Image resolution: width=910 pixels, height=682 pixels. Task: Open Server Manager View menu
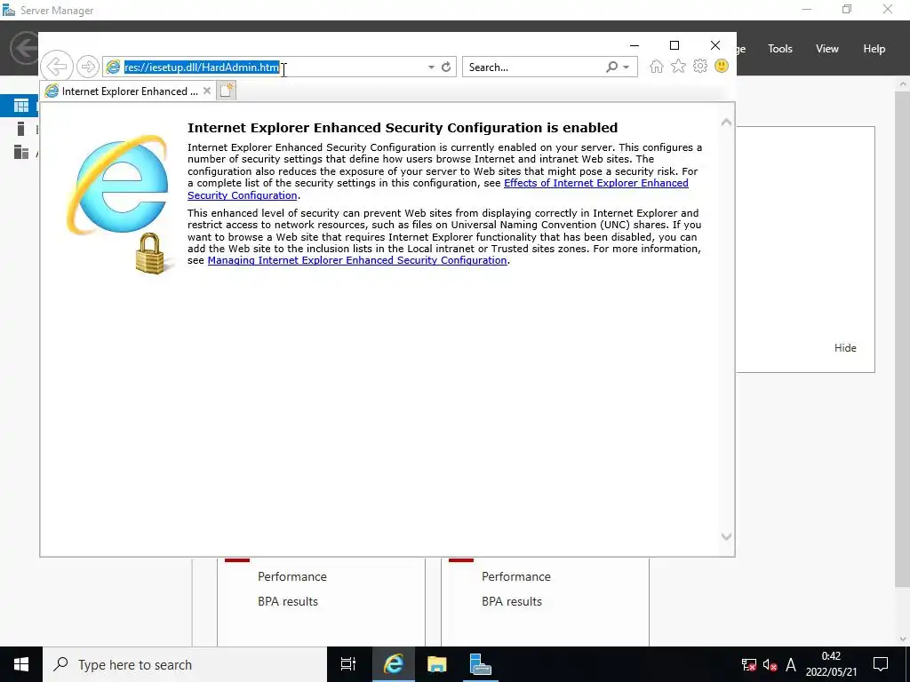827,49
